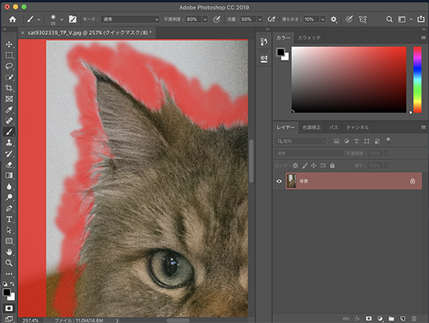The image size is (429, 323).
Task: Select the Crop tool
Action: pyautogui.click(x=9, y=88)
